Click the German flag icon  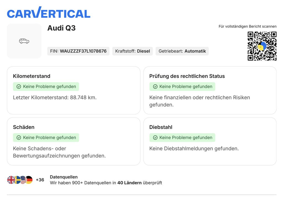pos(29,180)
